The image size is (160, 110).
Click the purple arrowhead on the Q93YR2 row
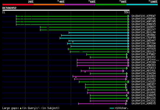(126, 79)
